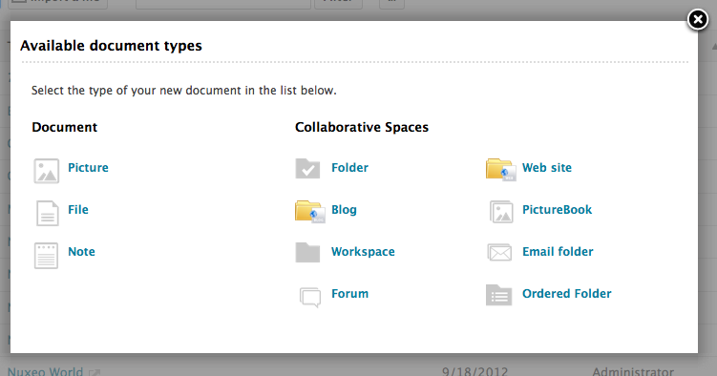
Task: Click the PictureBook text link
Action: pos(557,210)
